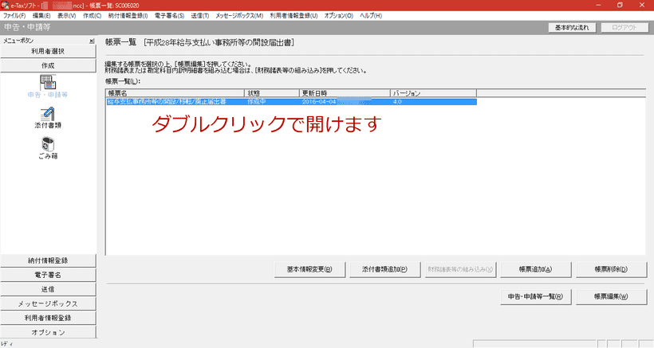Open the オプション(O) menu
The height and width of the screenshot is (348, 654).
(339, 16)
